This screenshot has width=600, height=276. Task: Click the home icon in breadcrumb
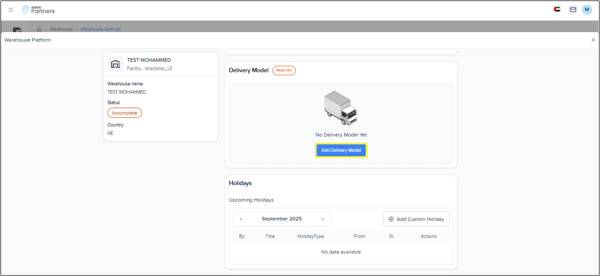pyautogui.click(x=39, y=29)
